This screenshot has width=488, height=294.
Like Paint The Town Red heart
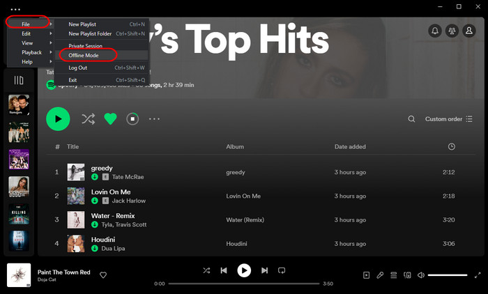pyautogui.click(x=103, y=275)
